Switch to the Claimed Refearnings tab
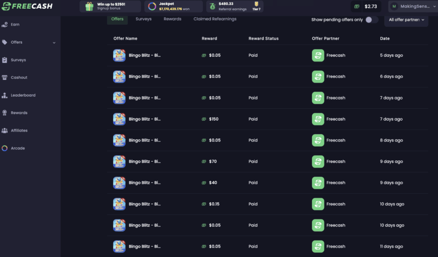The width and height of the screenshot is (438, 257). click(x=215, y=19)
